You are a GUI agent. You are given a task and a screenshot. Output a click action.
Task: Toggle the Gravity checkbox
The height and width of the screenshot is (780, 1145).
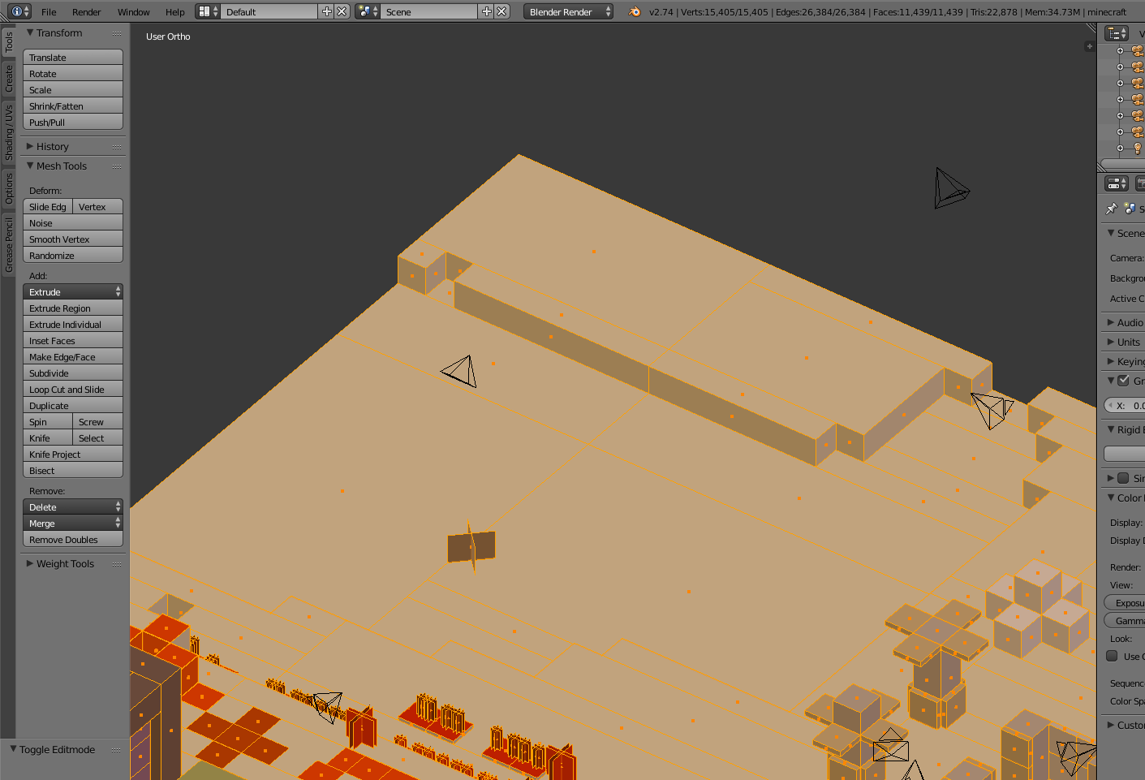point(1124,381)
